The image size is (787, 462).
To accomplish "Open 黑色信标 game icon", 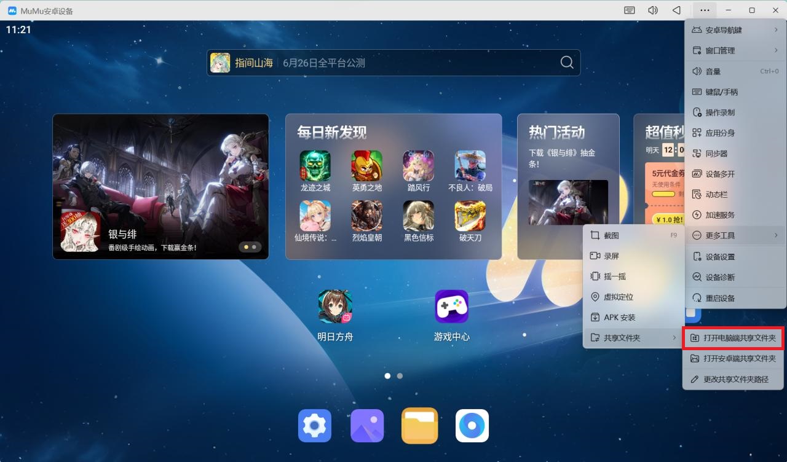I will tap(418, 216).
